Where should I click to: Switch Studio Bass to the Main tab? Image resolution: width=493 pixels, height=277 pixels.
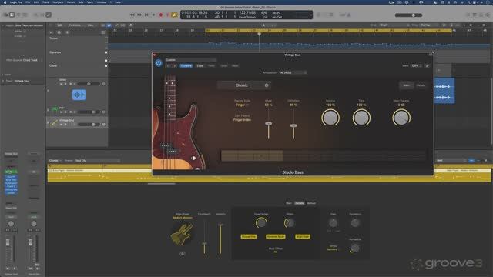pos(406,85)
